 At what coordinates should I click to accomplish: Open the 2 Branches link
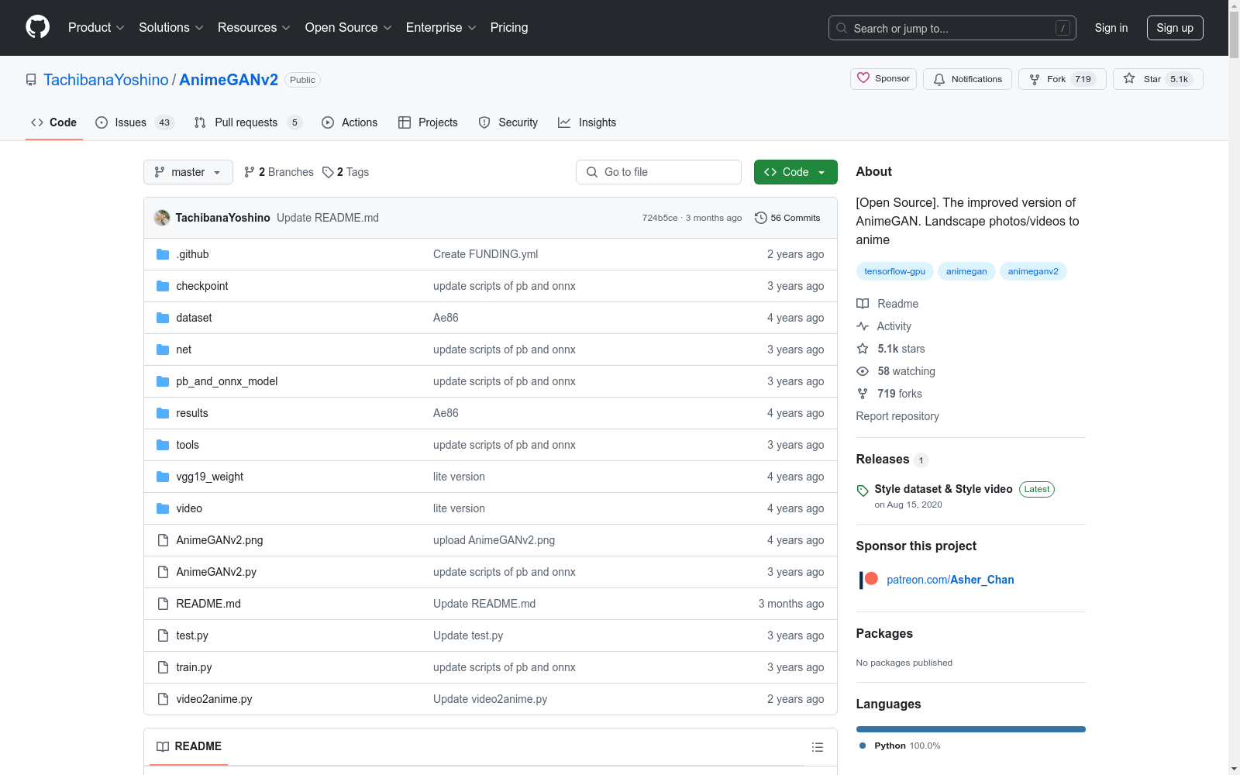[279, 172]
